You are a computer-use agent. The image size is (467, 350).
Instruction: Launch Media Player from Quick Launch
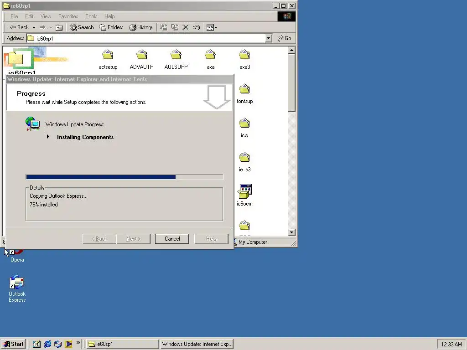[x=69, y=344]
